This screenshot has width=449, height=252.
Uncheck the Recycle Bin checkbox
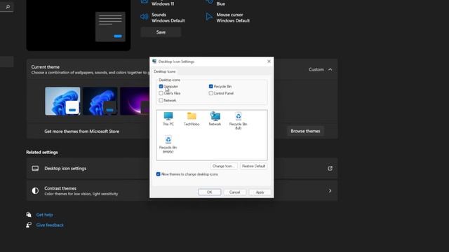click(x=210, y=86)
